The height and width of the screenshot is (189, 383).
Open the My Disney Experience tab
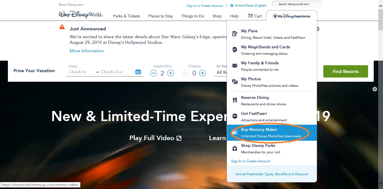click(292, 16)
